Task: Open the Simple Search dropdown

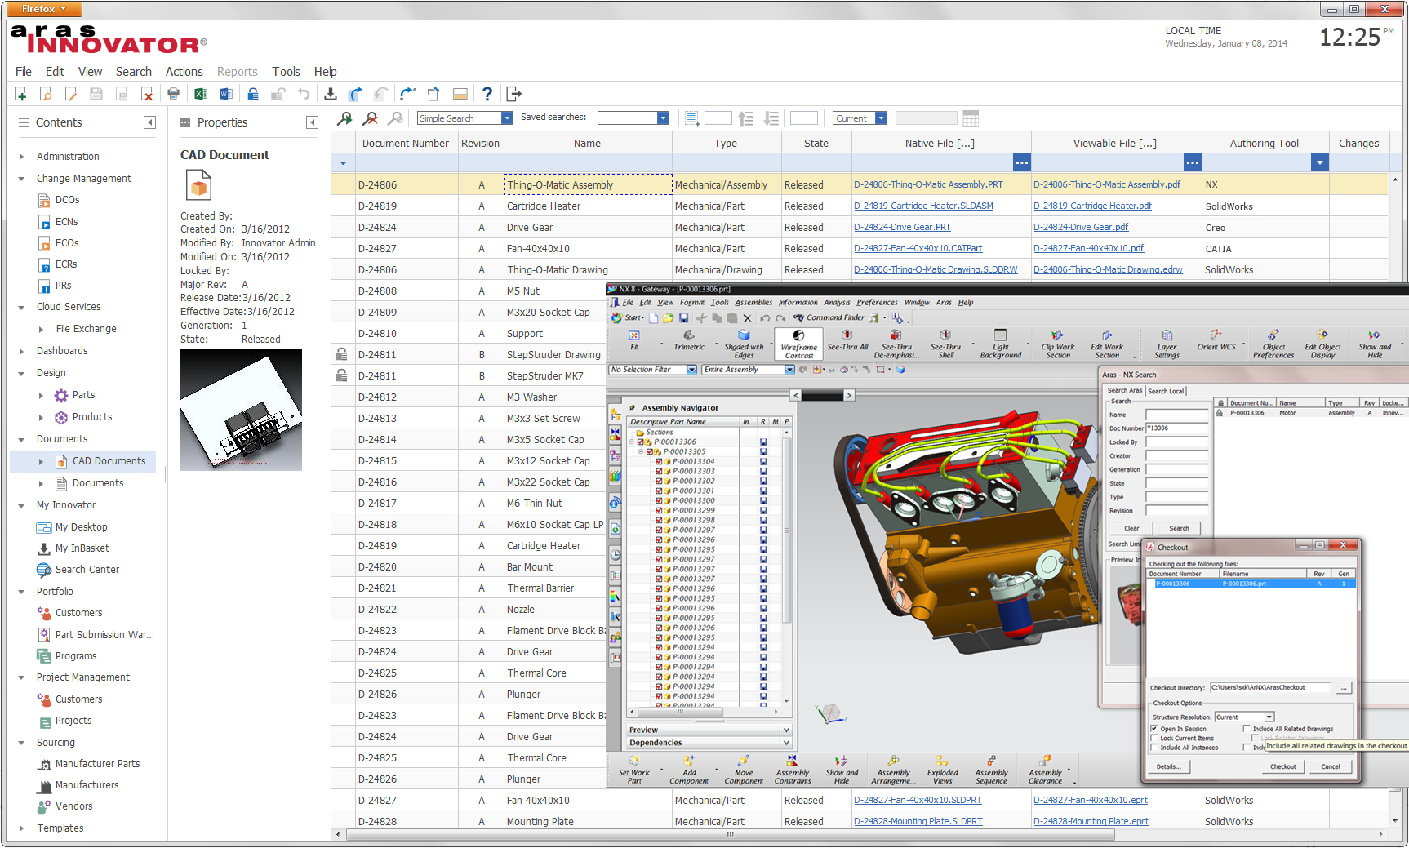Action: point(507,118)
